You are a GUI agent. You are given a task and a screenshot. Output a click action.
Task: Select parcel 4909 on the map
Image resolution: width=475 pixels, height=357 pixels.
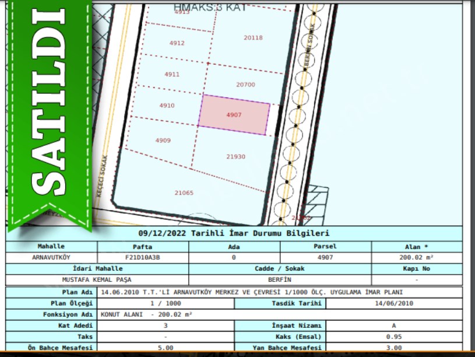tap(163, 141)
